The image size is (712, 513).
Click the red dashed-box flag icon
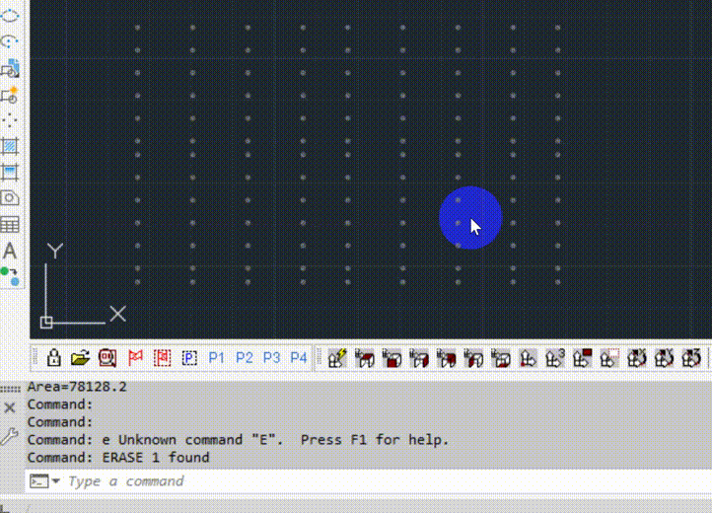pos(162,358)
